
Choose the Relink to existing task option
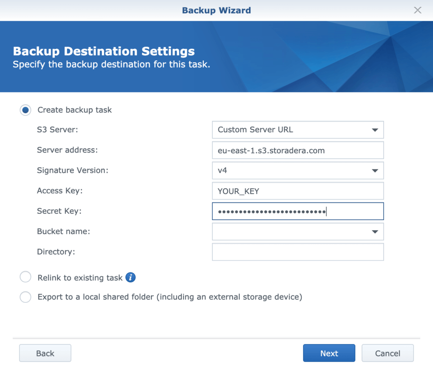coord(26,277)
